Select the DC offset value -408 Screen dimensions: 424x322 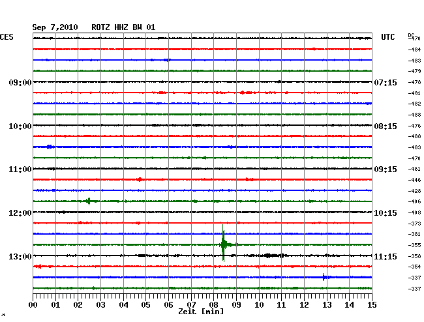pyautogui.click(x=414, y=213)
